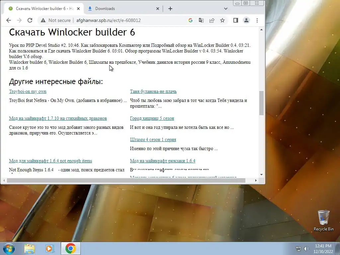The width and height of the screenshot is (340, 255).
Task: Reload the current page
Action: click(x=30, y=20)
